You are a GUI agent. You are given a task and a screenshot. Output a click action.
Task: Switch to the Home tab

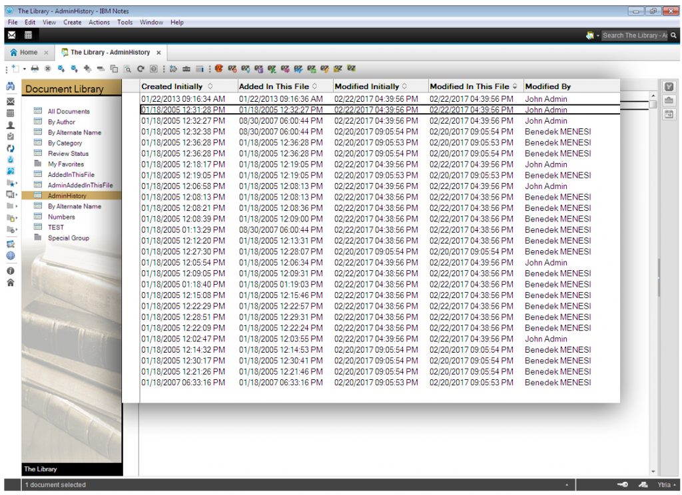point(24,52)
